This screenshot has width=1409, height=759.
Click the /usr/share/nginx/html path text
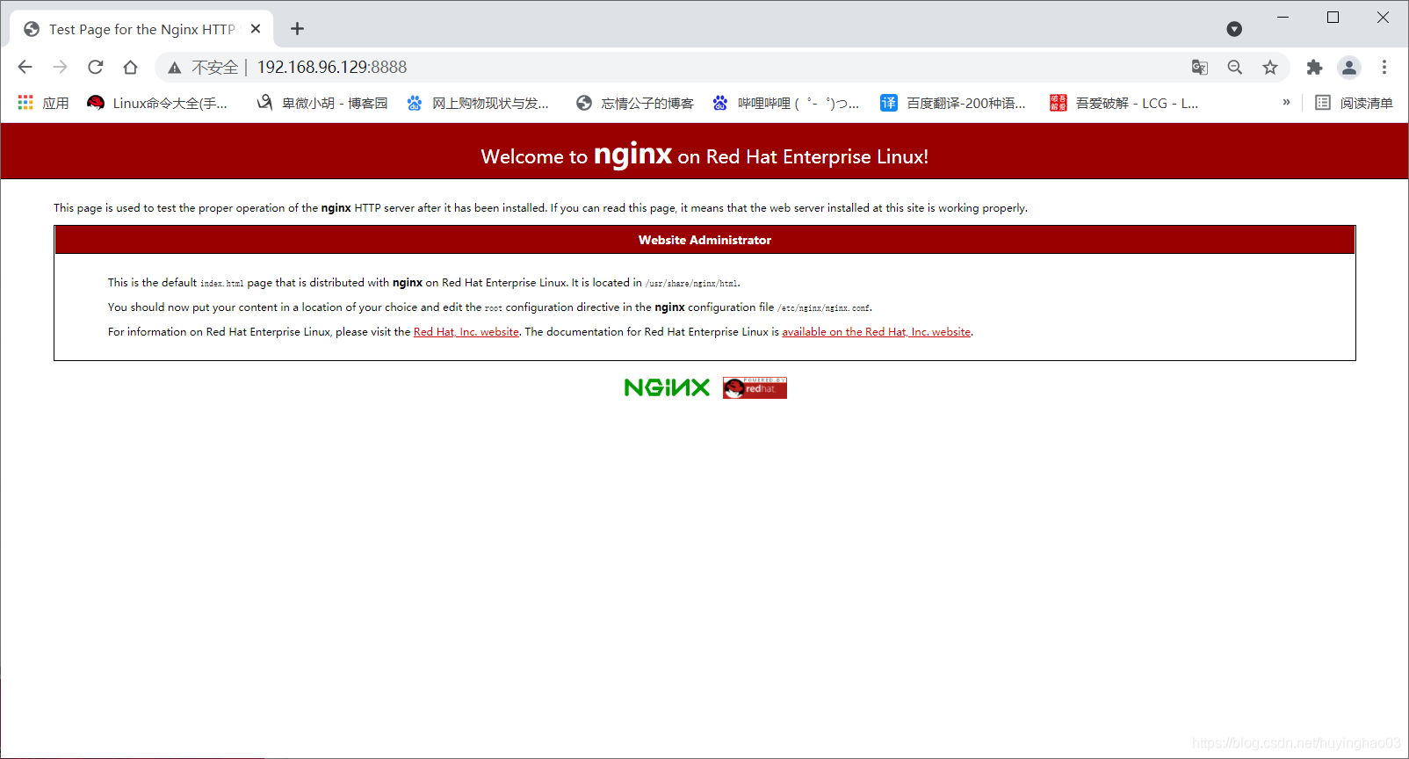(691, 283)
